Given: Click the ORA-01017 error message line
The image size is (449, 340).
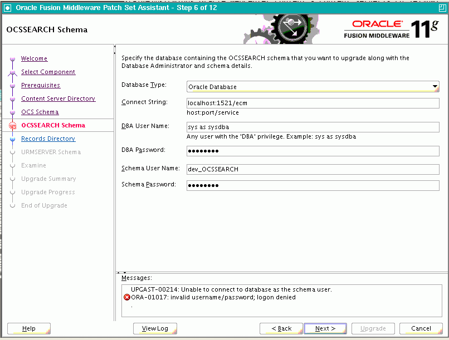Looking at the screenshot, I should pyautogui.click(x=213, y=297).
